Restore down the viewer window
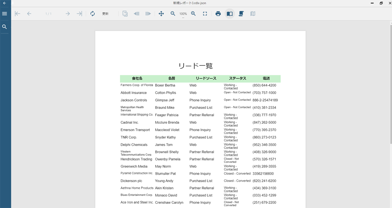The image size is (392, 208). click(x=381, y=3)
